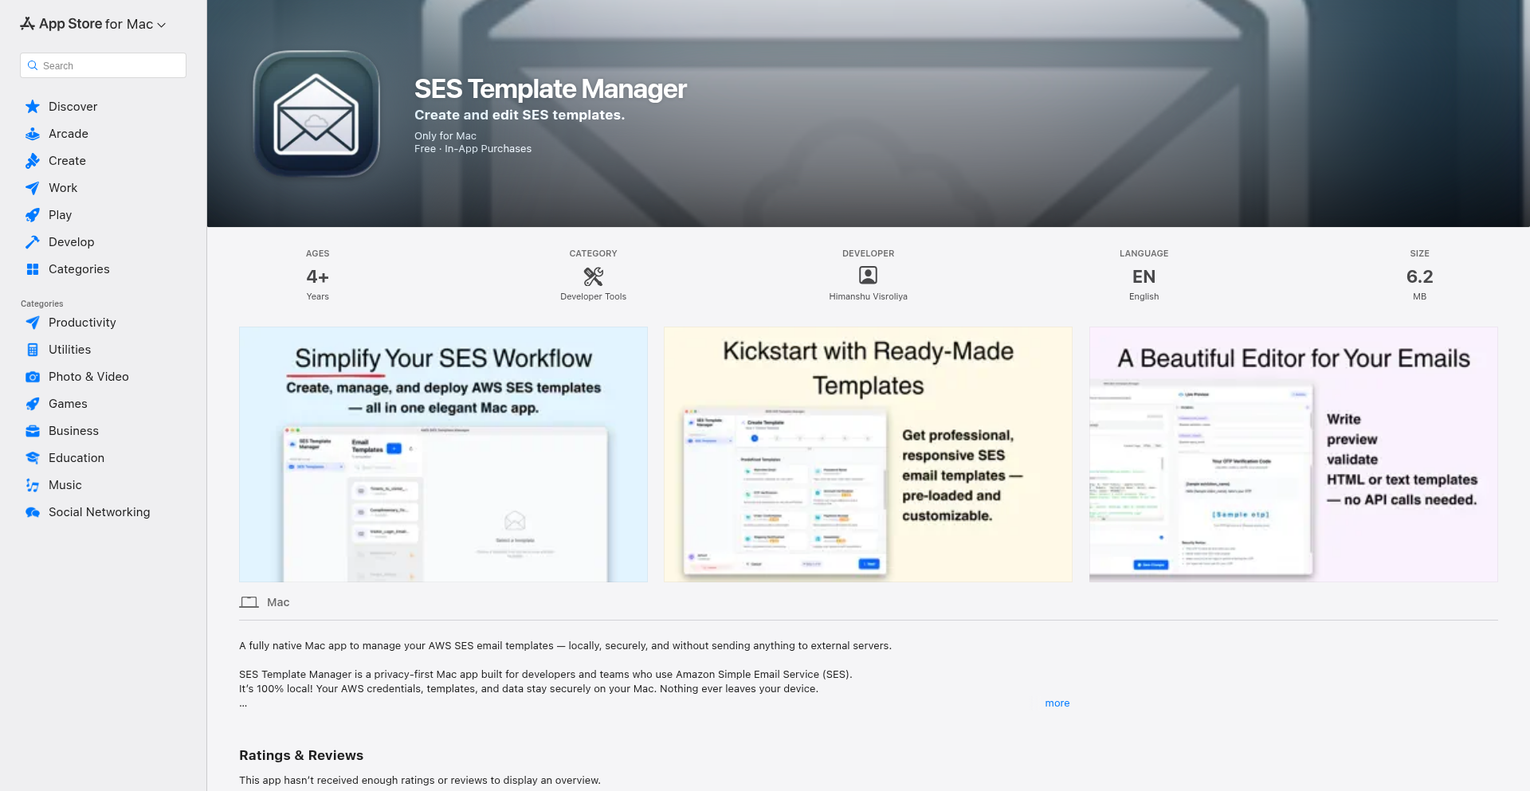The height and width of the screenshot is (791, 1530).
Task: Open the Education category
Action: 76,458
